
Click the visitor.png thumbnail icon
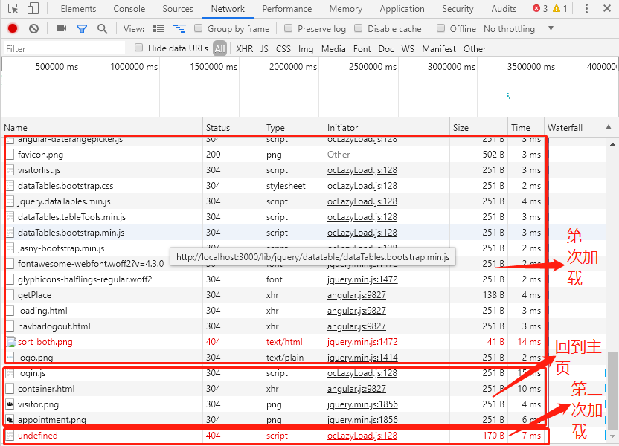pyautogui.click(x=10, y=404)
